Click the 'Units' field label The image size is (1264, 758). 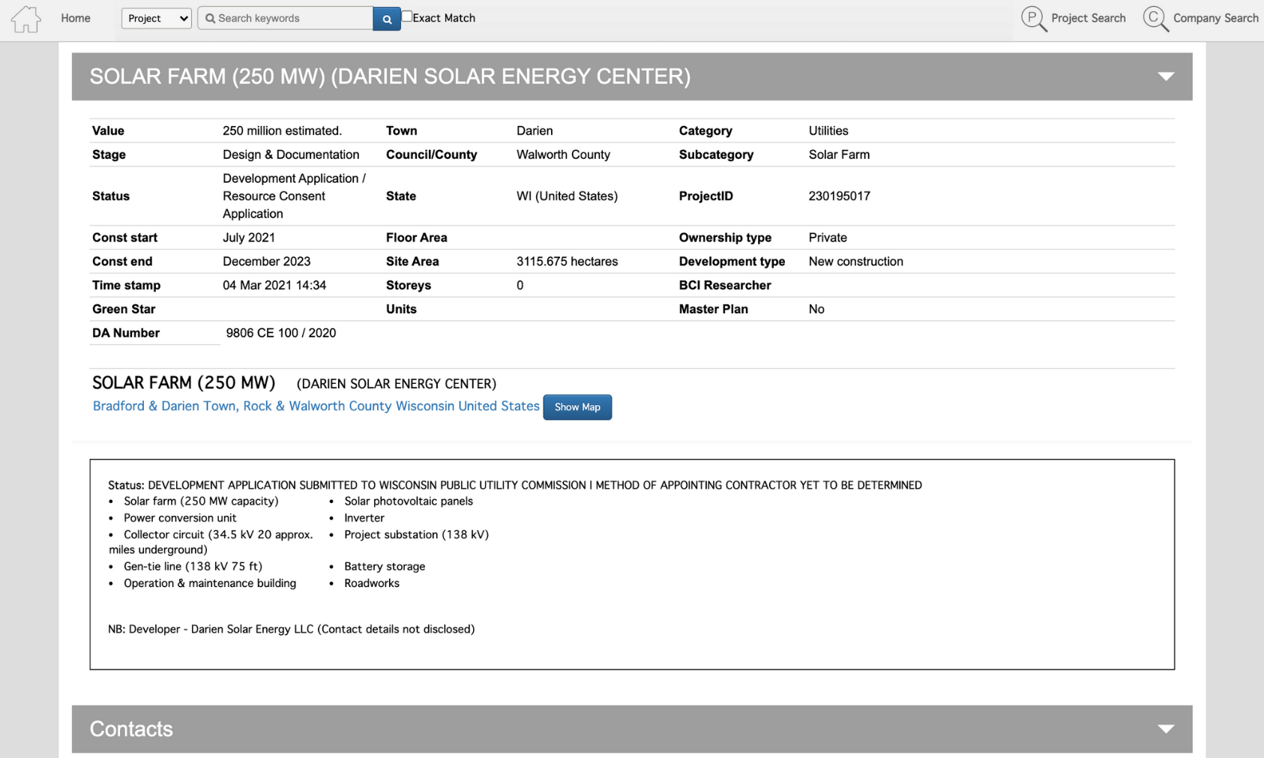[401, 309]
